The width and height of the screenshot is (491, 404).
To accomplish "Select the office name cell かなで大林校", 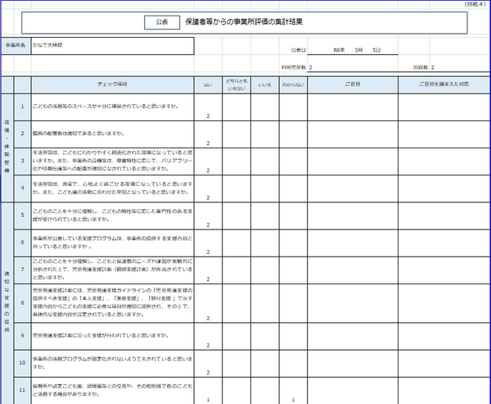I will click(x=112, y=46).
